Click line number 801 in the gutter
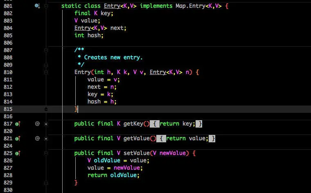311x193 pixels. tap(8, 6)
